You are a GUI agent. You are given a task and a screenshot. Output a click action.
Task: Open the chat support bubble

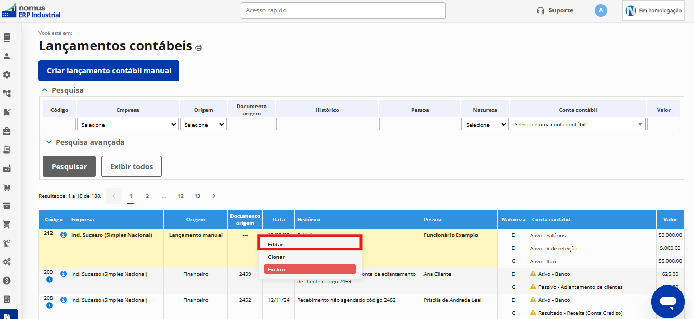(x=668, y=302)
